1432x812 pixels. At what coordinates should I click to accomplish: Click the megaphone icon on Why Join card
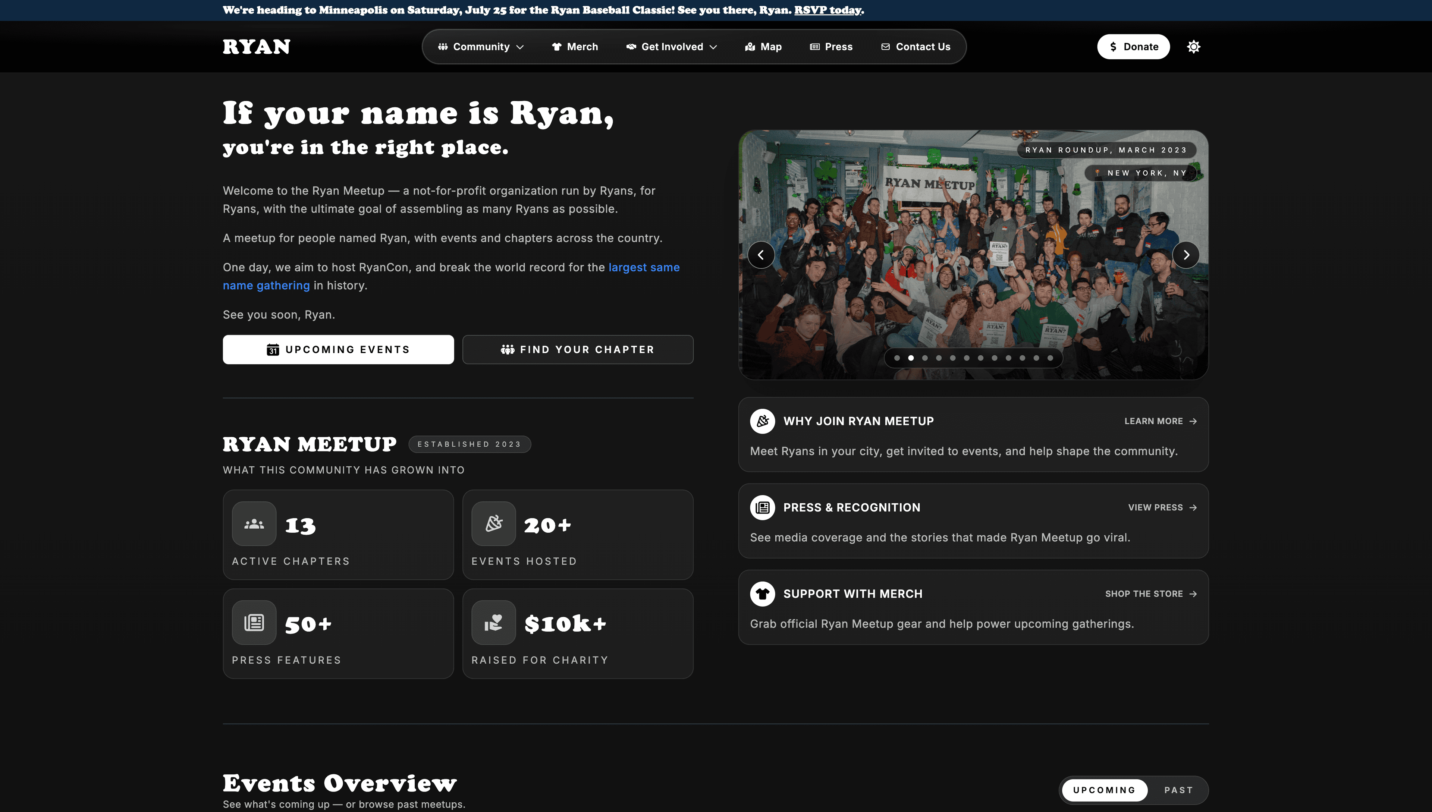click(763, 421)
